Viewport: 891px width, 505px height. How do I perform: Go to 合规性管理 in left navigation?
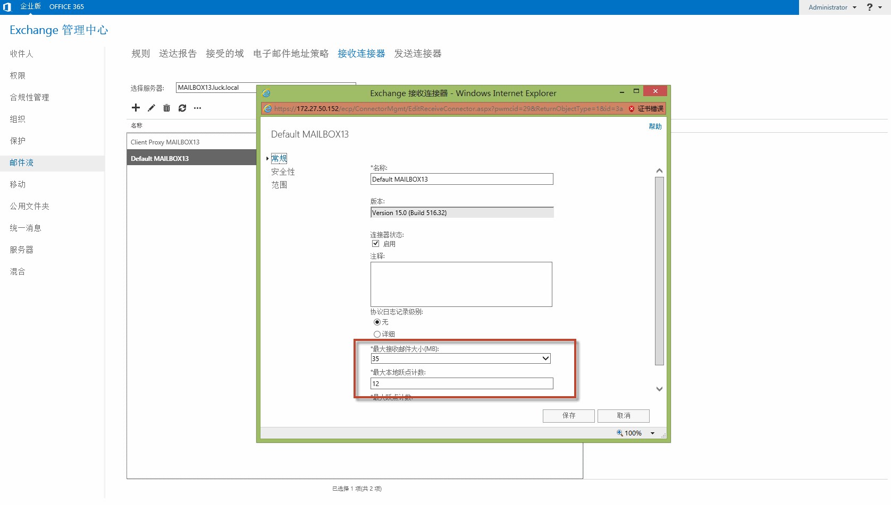29,97
